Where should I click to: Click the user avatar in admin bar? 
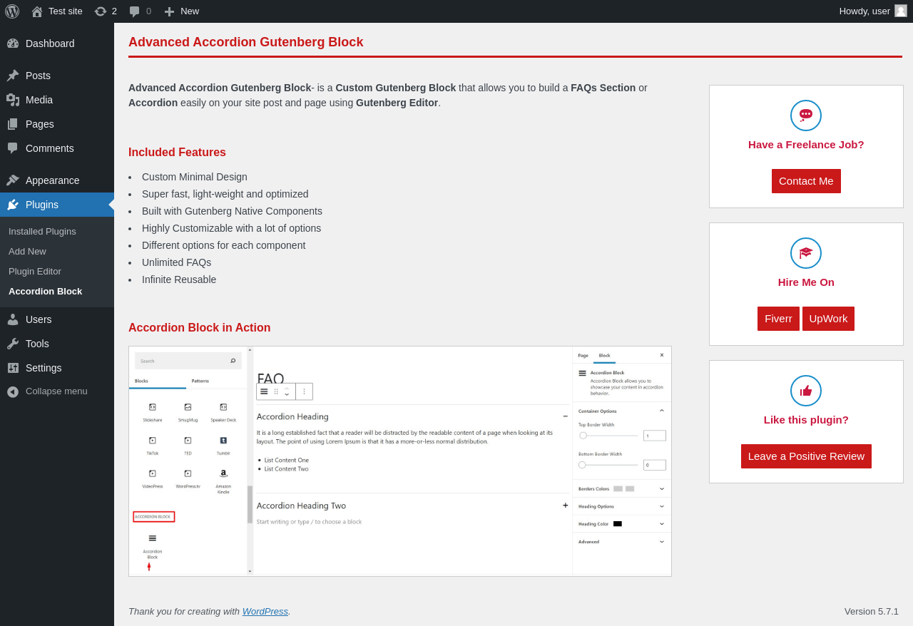pyautogui.click(x=901, y=11)
